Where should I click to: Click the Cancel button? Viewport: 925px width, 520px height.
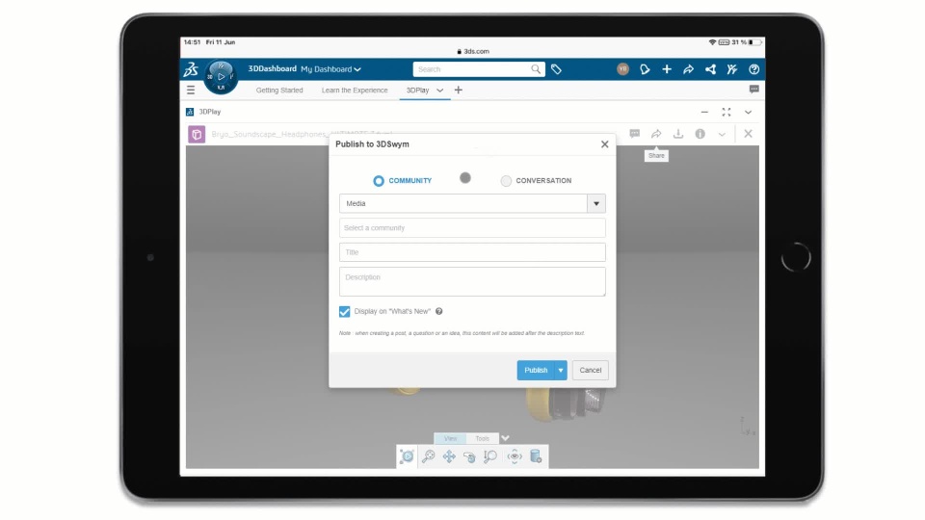590,370
